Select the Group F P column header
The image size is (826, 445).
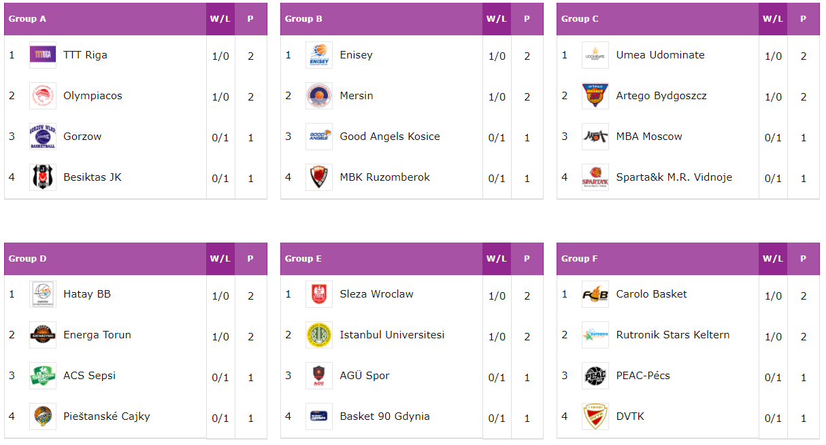tap(804, 259)
